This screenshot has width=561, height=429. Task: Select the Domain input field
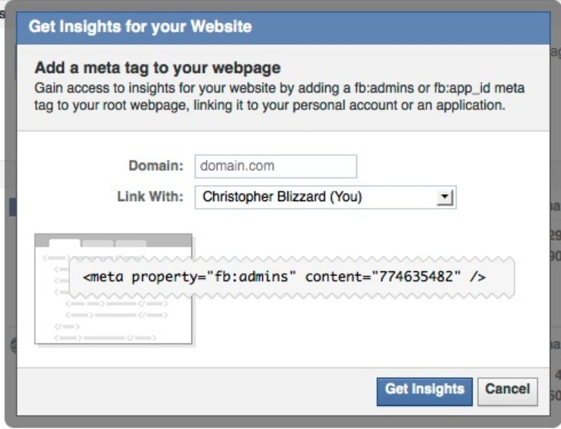276,166
